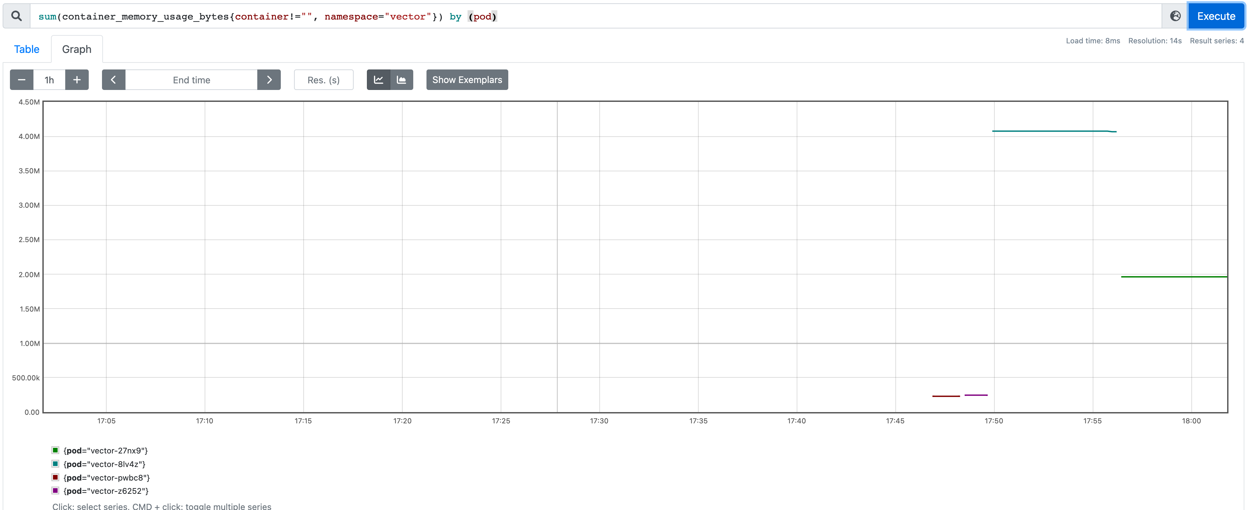This screenshot has width=1249, height=510.
Task: Select the line graph display icon
Action: pyautogui.click(x=379, y=79)
